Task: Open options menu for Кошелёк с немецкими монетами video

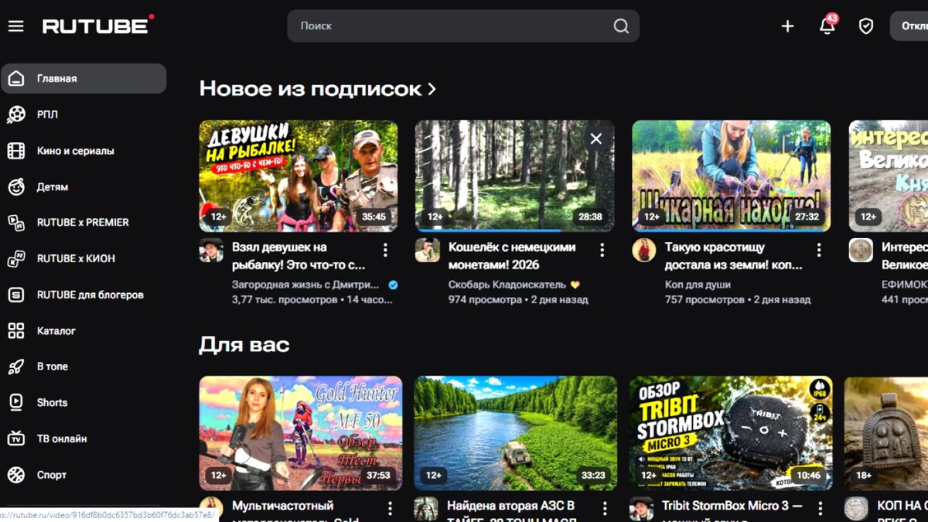Action: tap(602, 250)
